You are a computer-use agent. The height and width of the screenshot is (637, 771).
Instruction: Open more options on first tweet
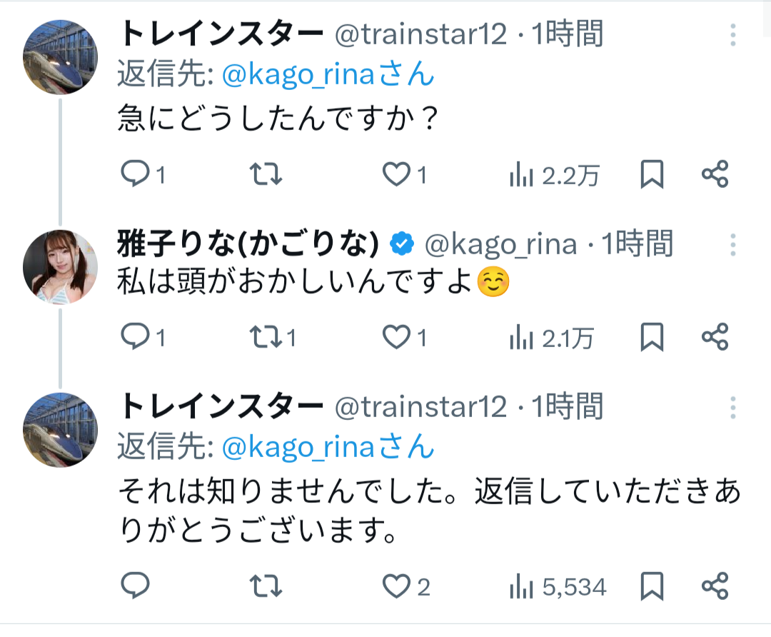(x=733, y=34)
